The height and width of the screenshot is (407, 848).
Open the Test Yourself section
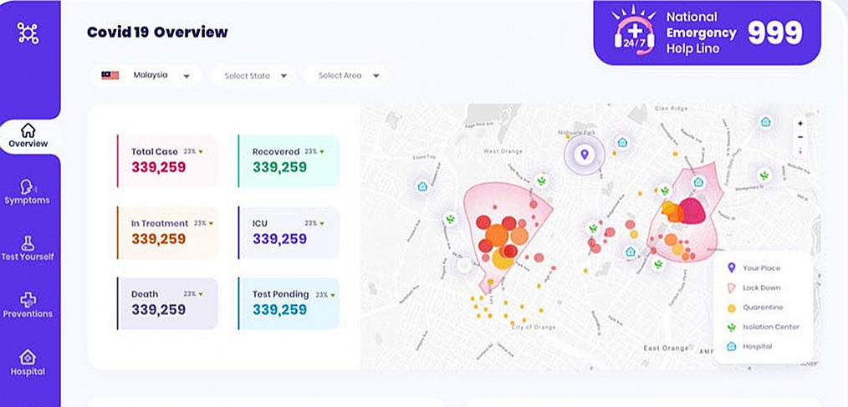point(28,249)
